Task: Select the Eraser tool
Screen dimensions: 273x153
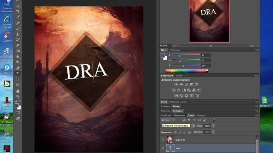Action: pyautogui.click(x=18, y=45)
